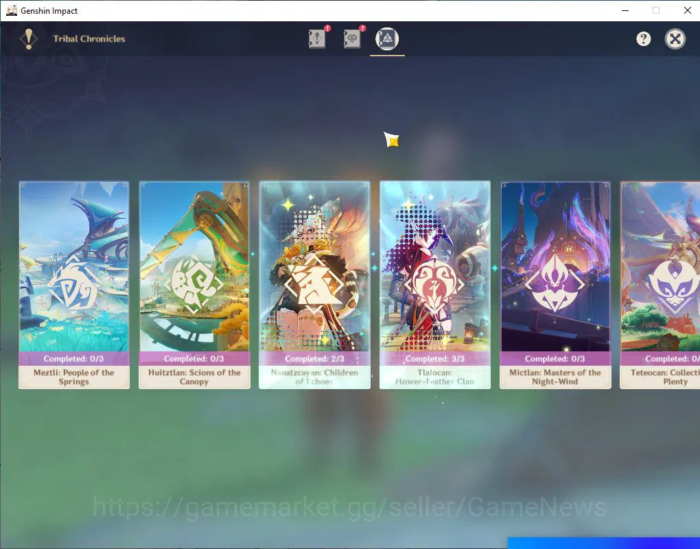The height and width of the screenshot is (549, 700).
Task: Click the Teteocan tribe emblem icon
Action: (674, 284)
